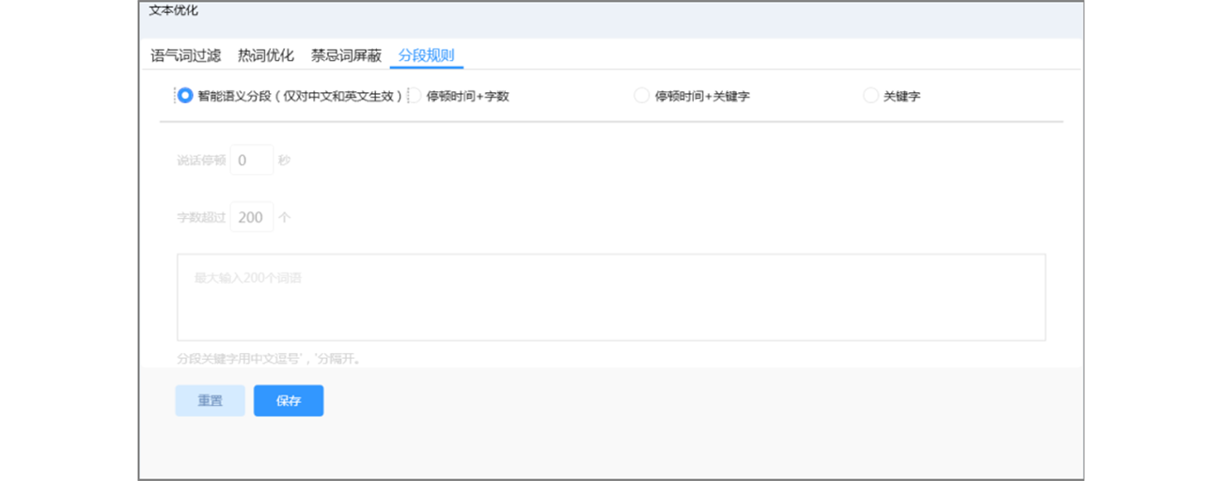
Task: Click the 分段关键字用中文逗号 hint text
Action: [x=269, y=359]
